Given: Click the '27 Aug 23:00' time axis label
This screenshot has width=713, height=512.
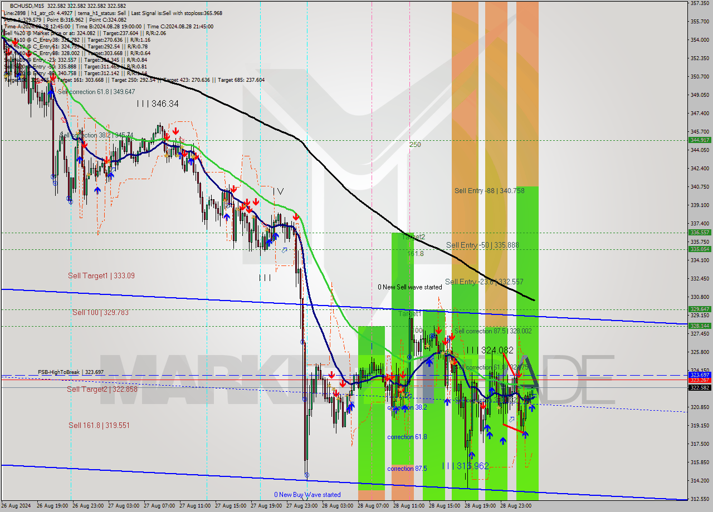Looking at the screenshot, I should 301,506.
